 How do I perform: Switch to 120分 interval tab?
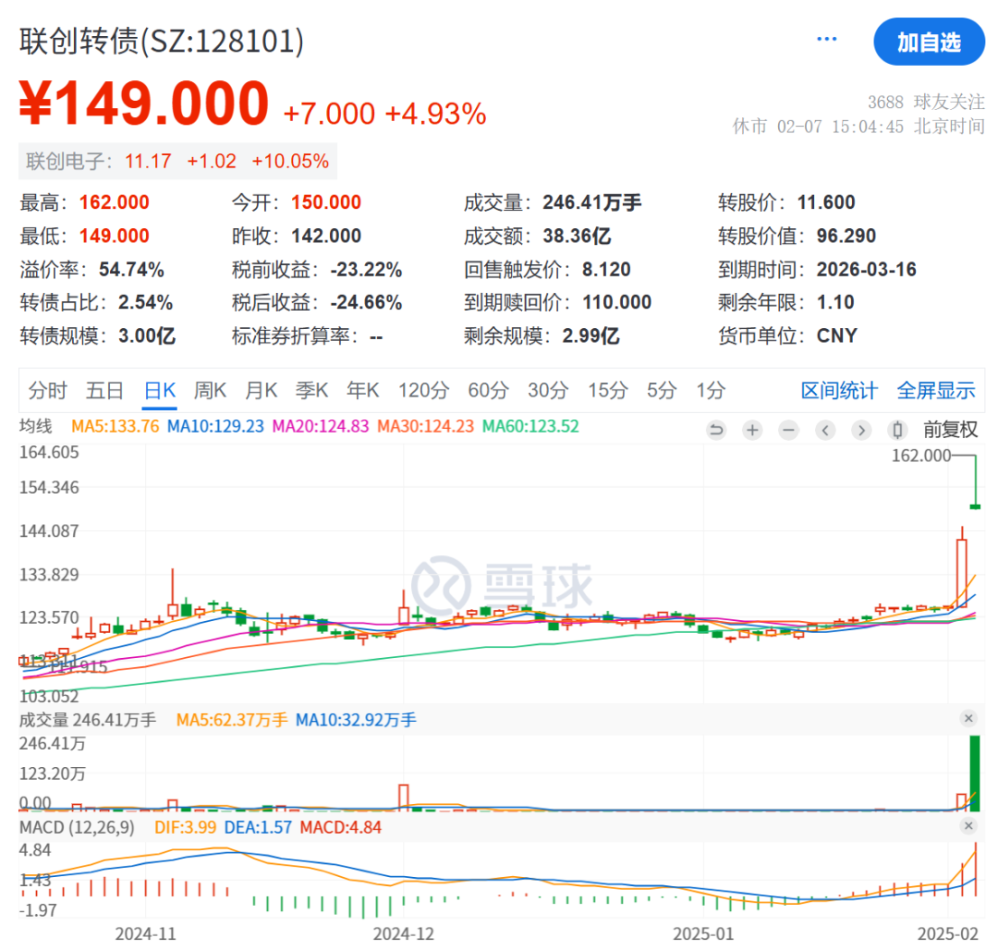pos(424,390)
